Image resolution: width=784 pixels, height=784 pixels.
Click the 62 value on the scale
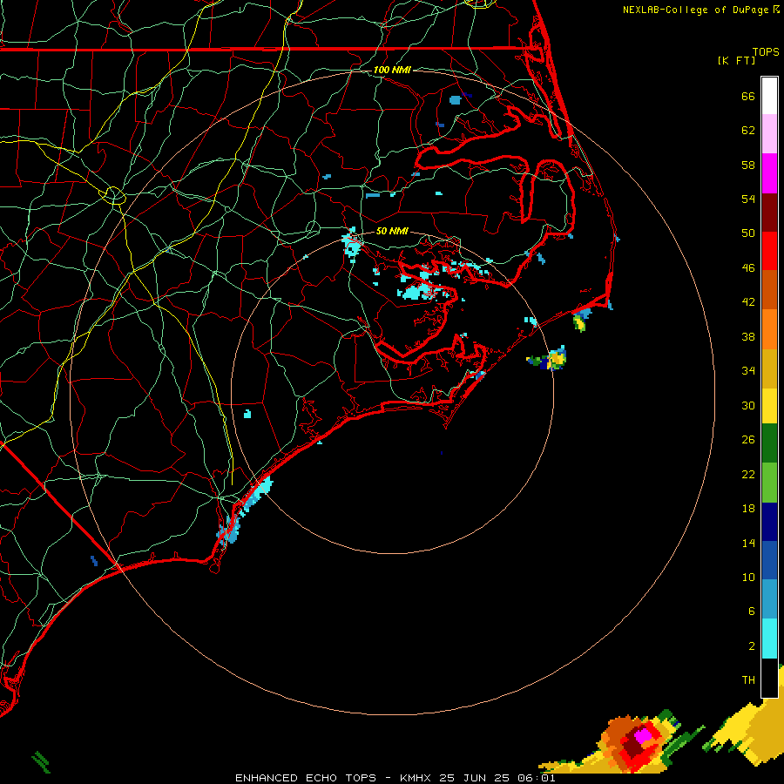coord(748,131)
